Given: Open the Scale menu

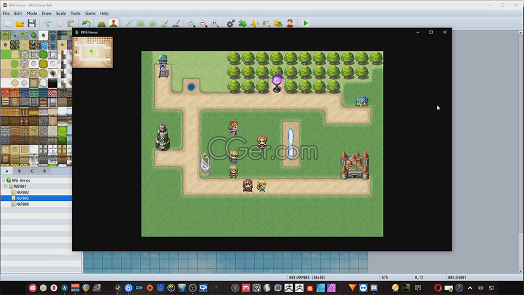Looking at the screenshot, I should [61, 13].
